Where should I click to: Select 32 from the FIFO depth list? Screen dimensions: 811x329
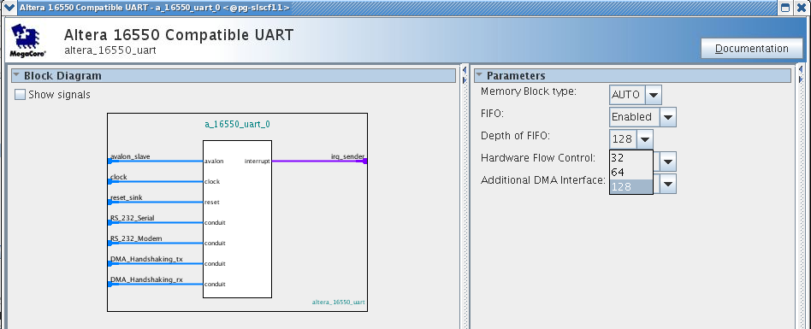pyautogui.click(x=631, y=158)
